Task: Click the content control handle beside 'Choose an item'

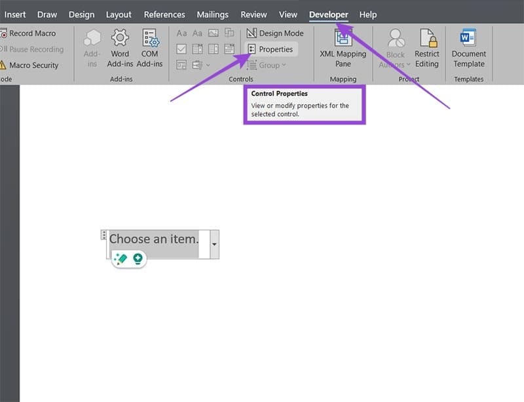Action: pos(104,235)
